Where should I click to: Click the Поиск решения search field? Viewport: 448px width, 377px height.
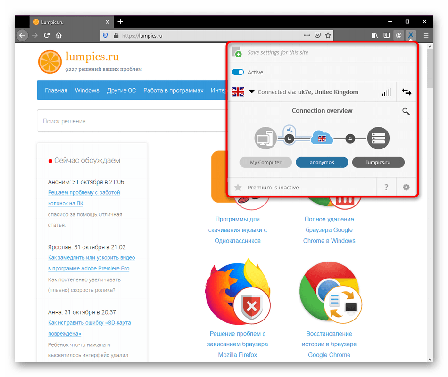tap(132, 121)
